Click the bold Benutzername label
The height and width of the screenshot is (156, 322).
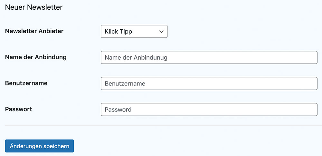point(26,83)
